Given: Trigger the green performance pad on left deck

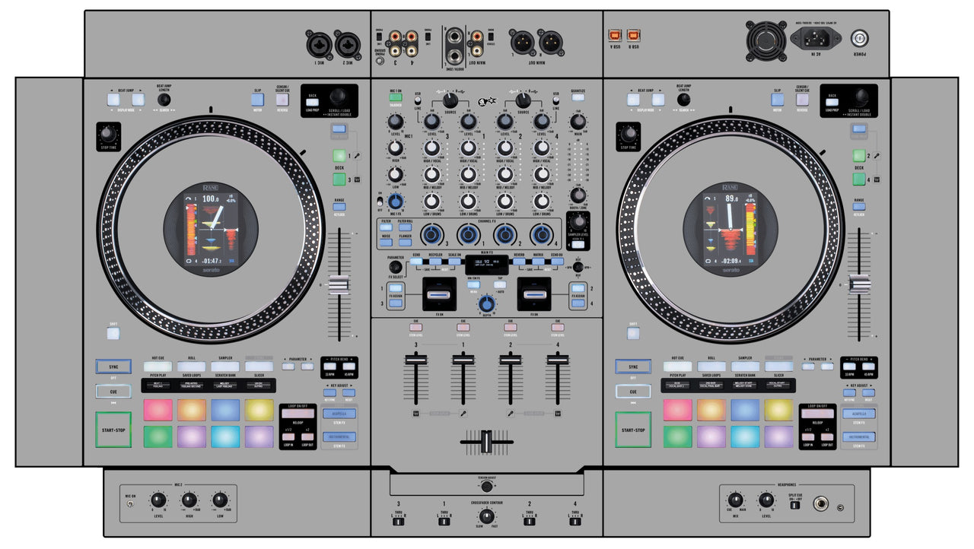Looking at the screenshot, I should pyautogui.click(x=158, y=436).
